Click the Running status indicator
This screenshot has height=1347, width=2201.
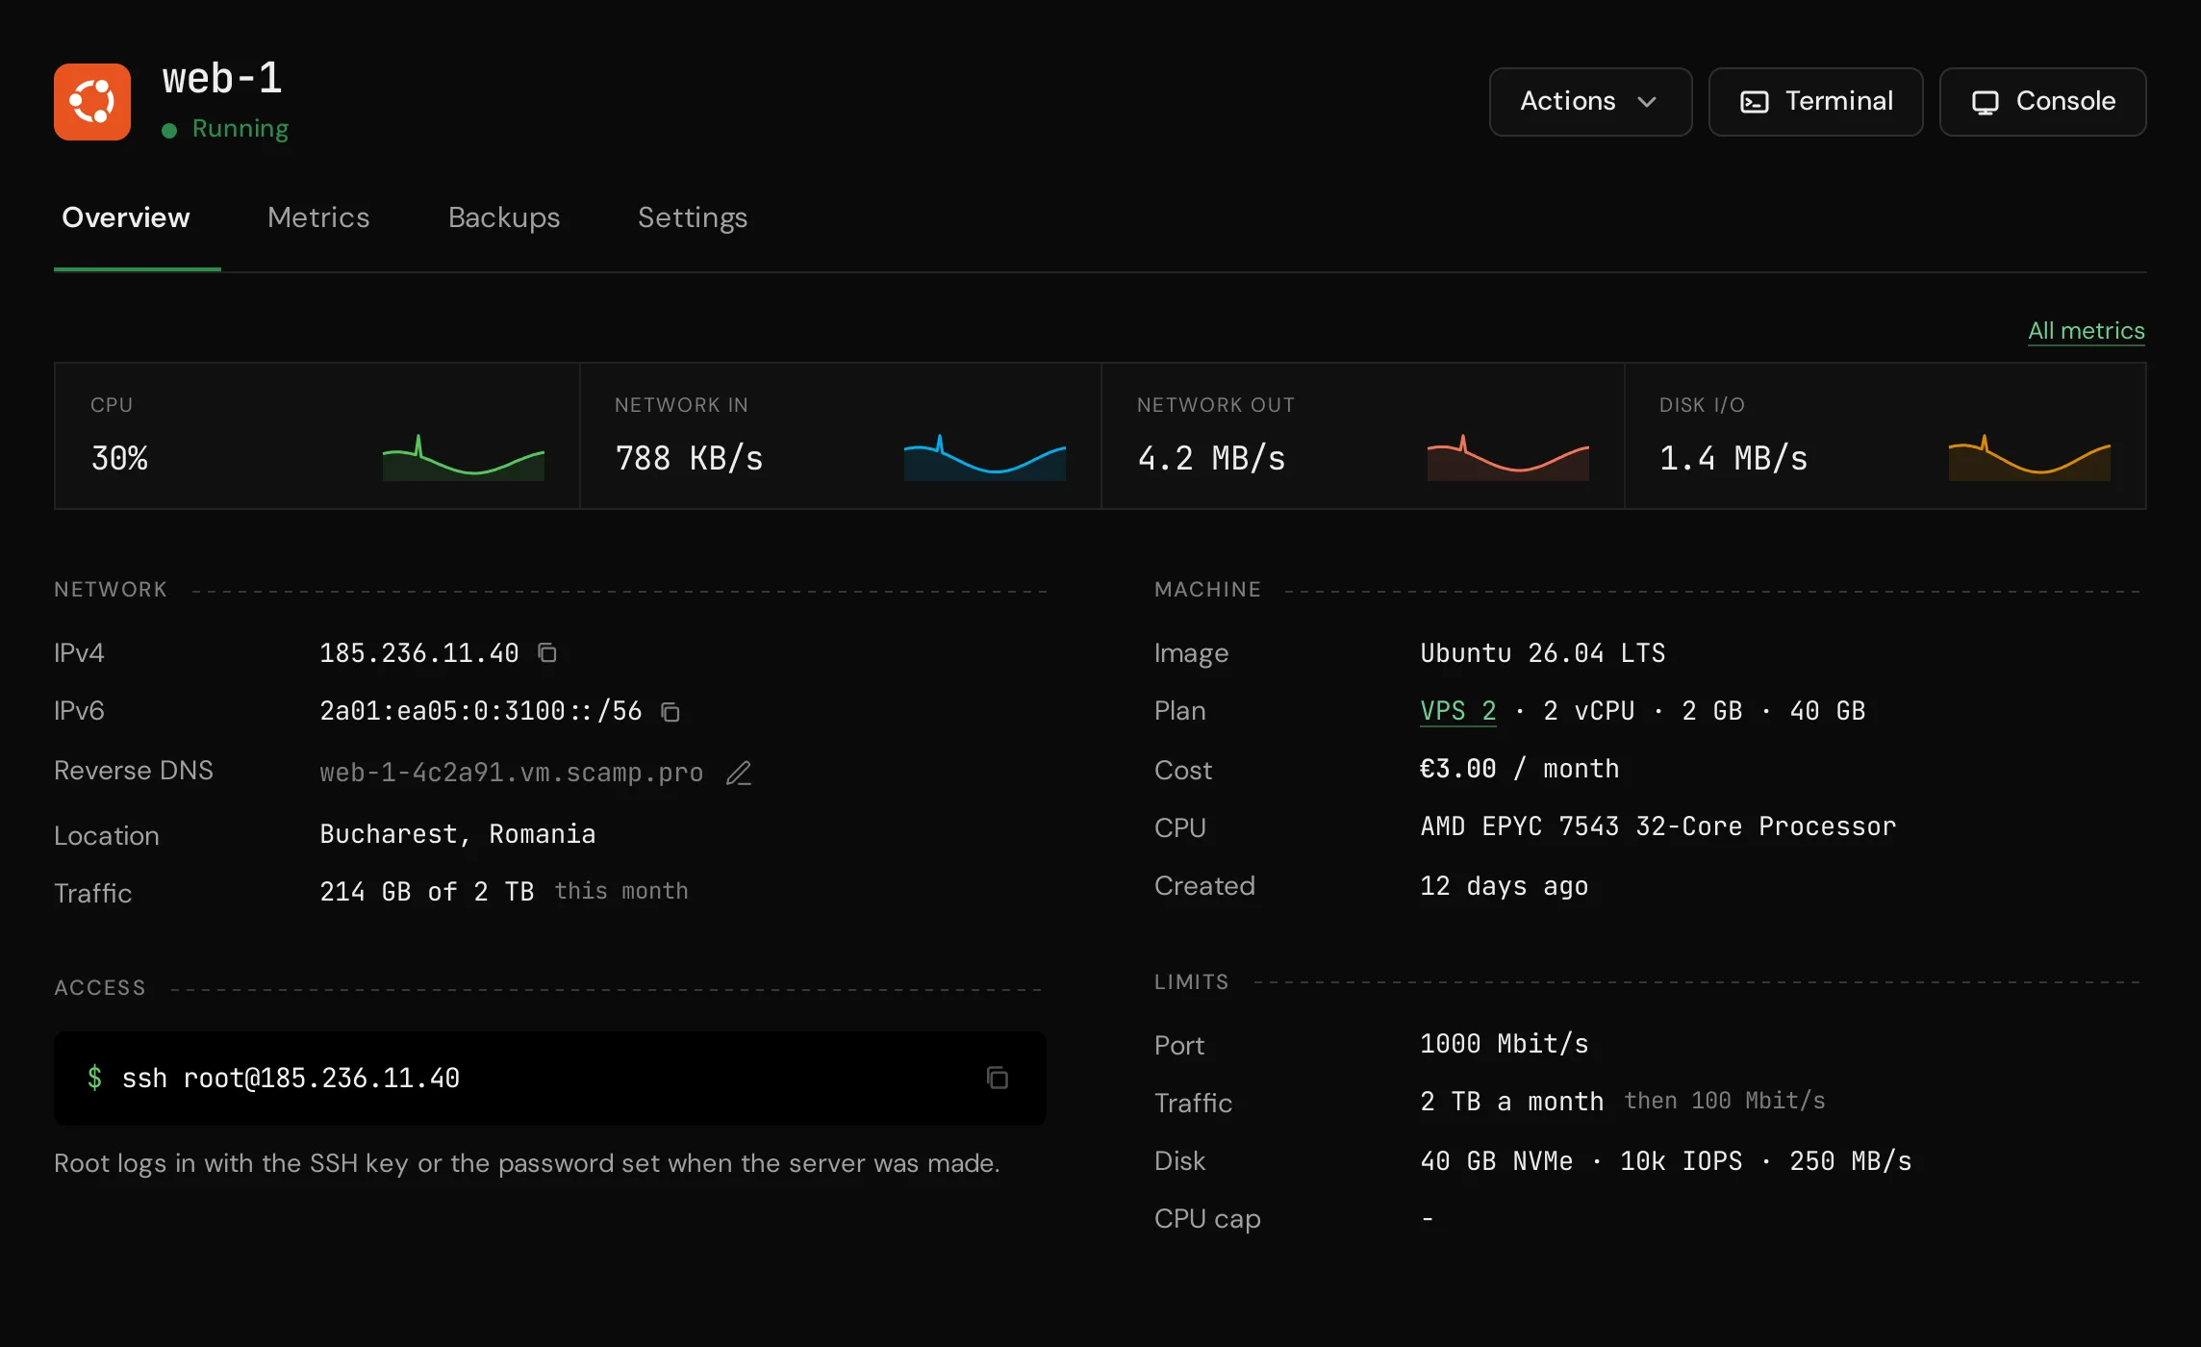pos(225,129)
